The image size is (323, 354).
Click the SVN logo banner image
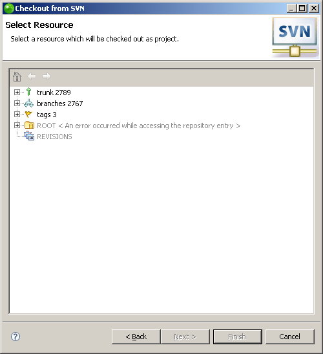295,38
